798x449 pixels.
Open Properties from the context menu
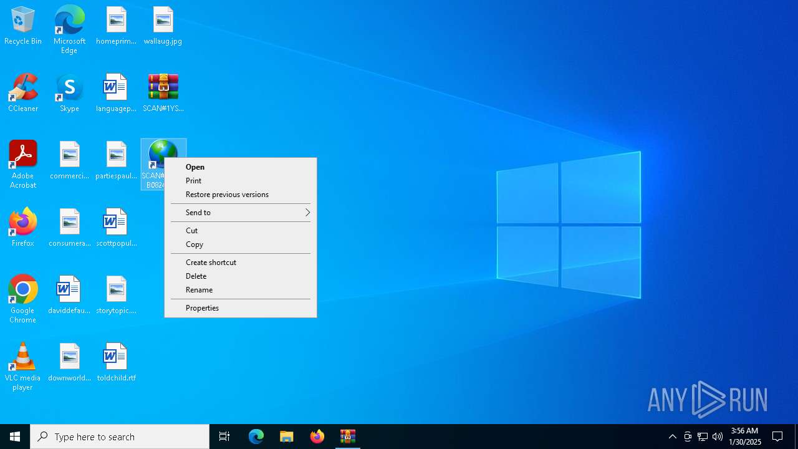pos(241,308)
